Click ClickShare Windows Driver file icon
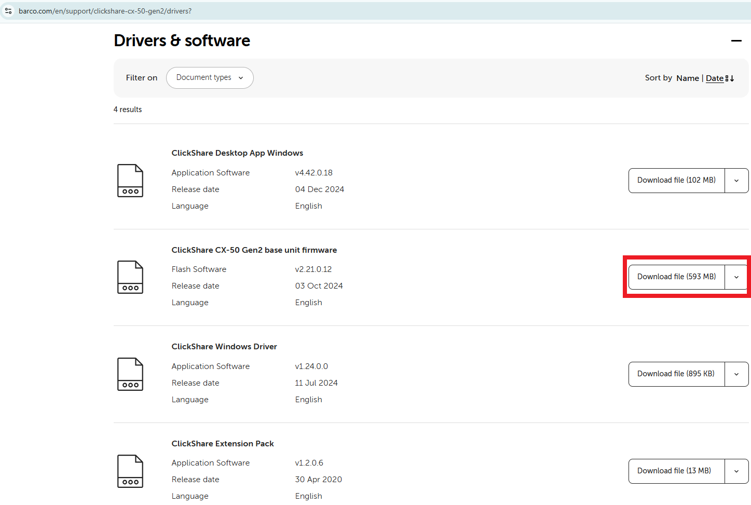Screen dimensions: 751x505 pyautogui.click(x=130, y=374)
